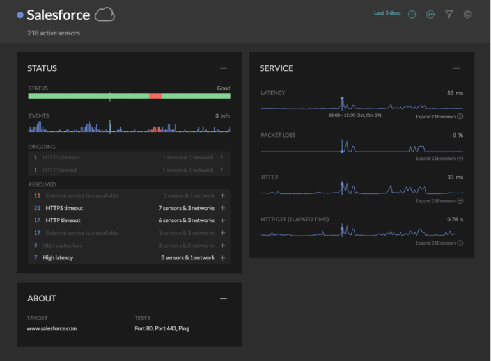This screenshot has height=361, width=491.
Task: Click the plus icon for Jitter sensors
Action: coord(460,201)
